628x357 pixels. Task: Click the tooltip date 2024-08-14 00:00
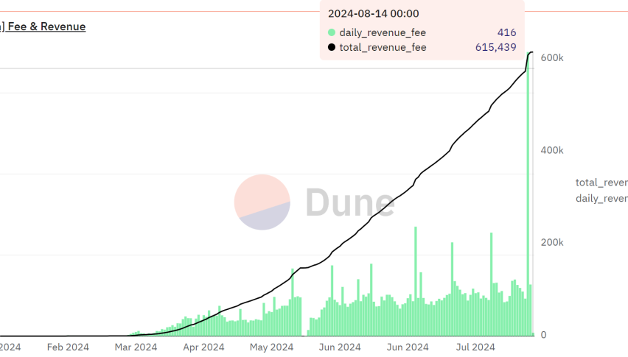tap(373, 13)
